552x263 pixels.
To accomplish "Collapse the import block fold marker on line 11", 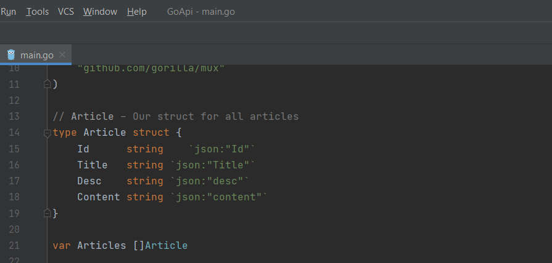I will pos(47,84).
